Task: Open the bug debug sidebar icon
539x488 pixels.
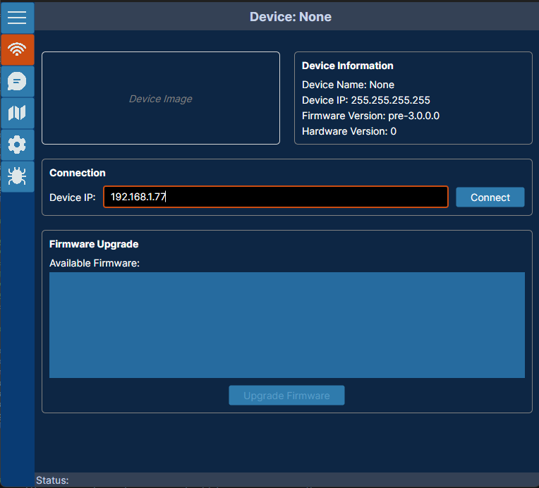Action: 17,176
